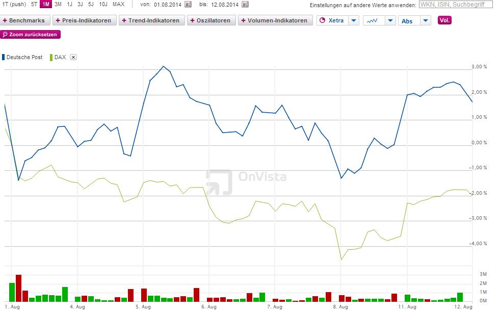Select the line chart type icon
This screenshot has width=500, height=312.
click(x=372, y=21)
